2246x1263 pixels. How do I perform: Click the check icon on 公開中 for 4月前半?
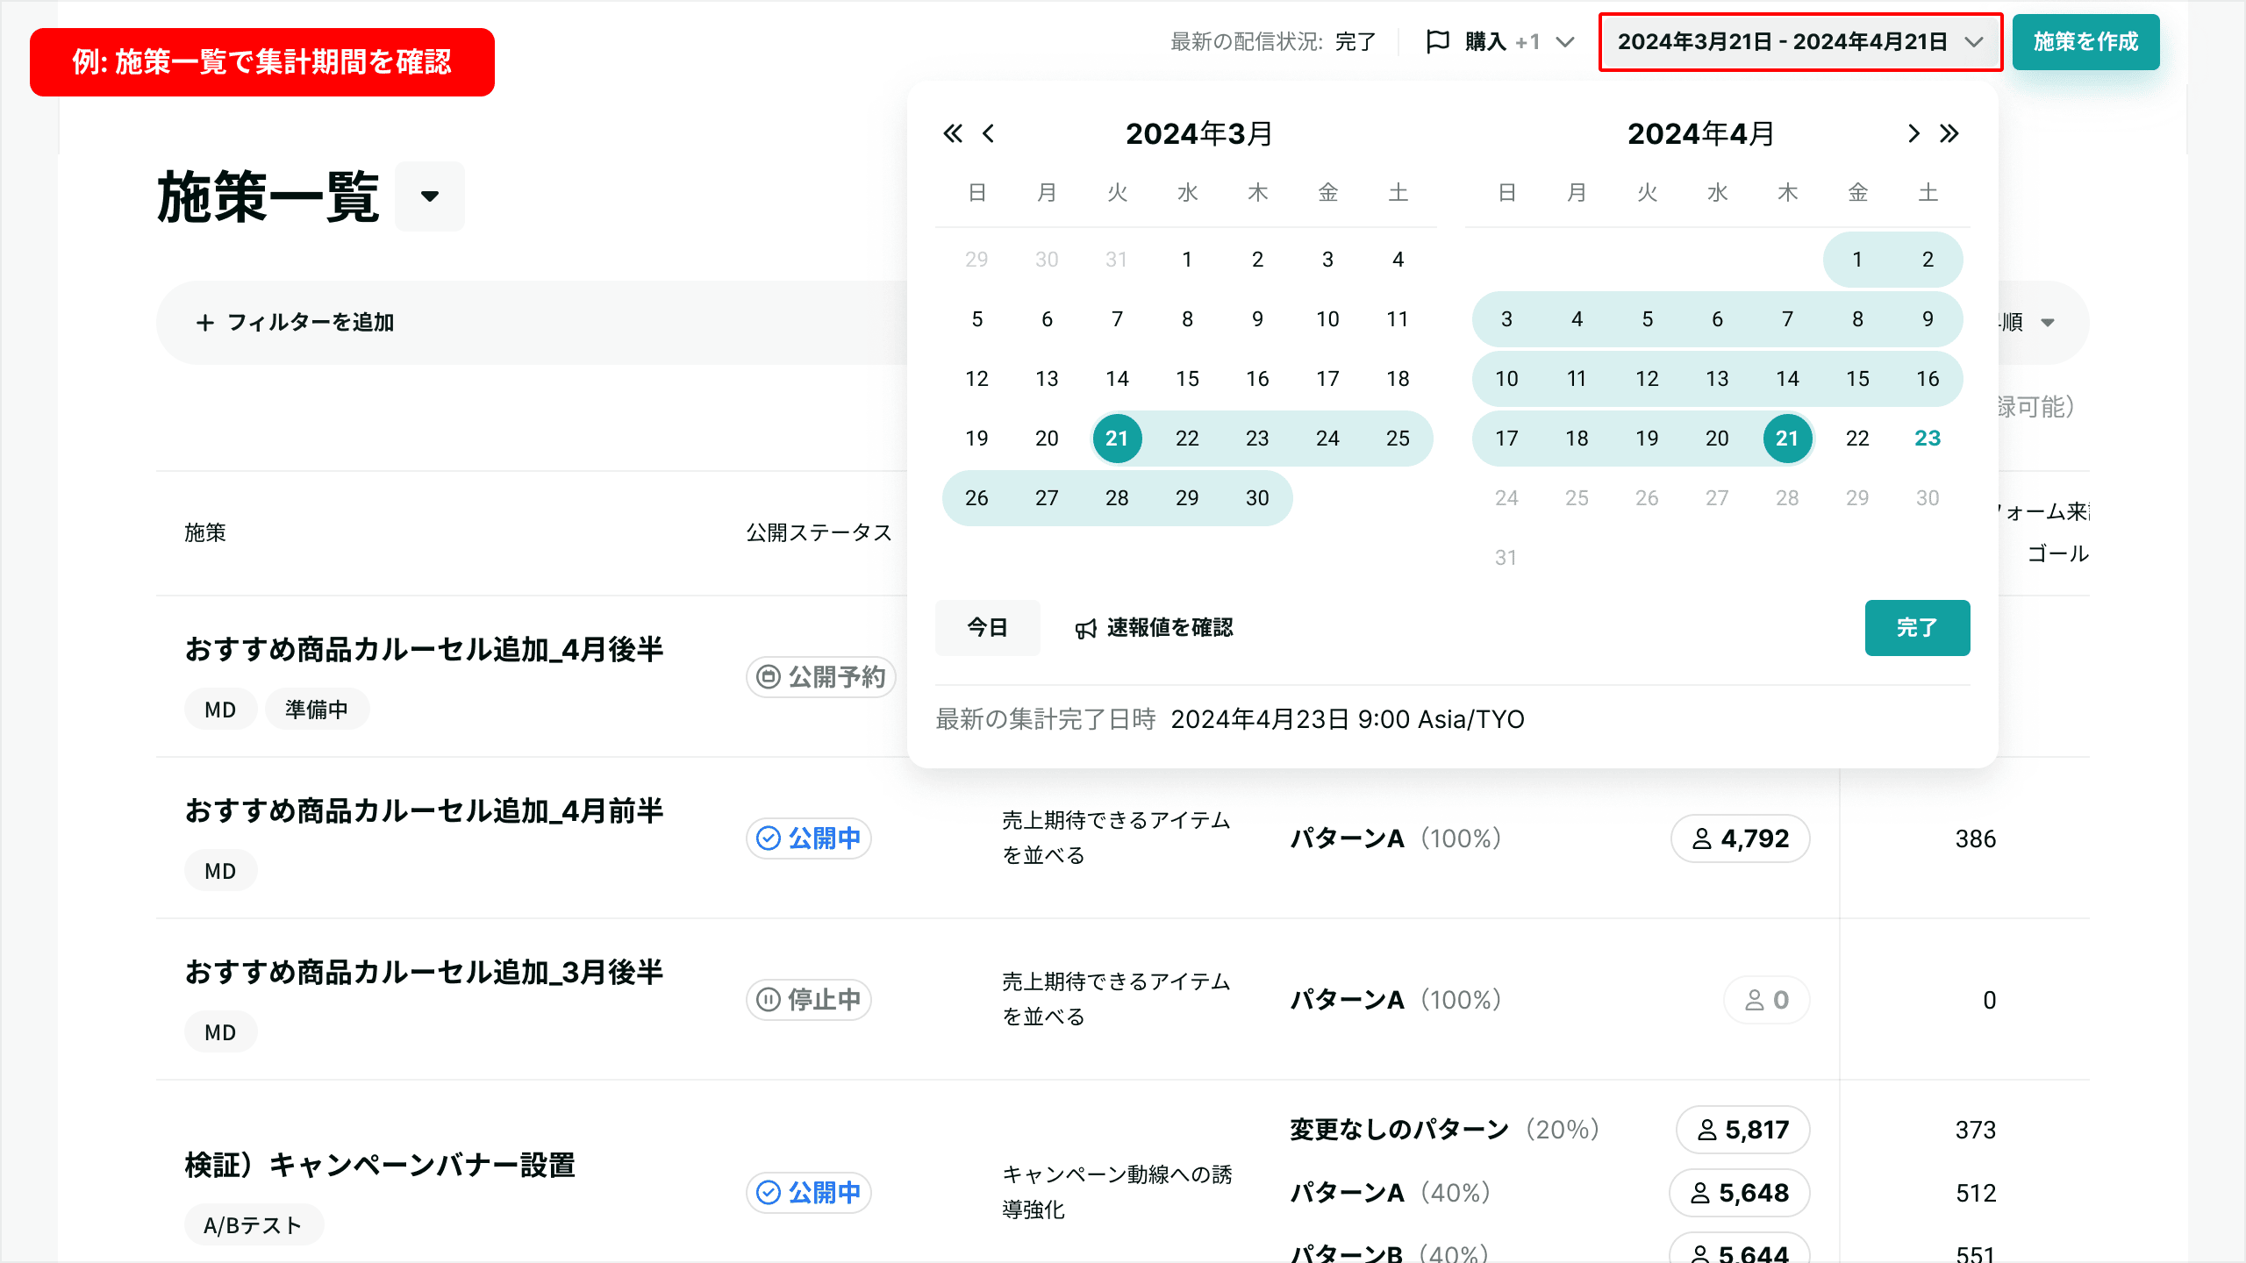[x=768, y=838]
